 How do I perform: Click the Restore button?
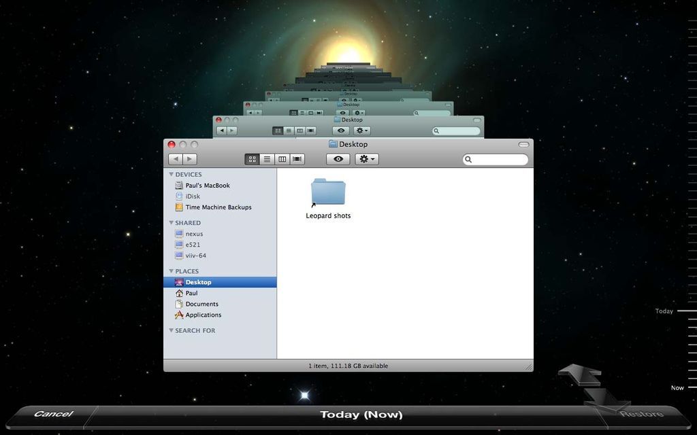point(641,414)
